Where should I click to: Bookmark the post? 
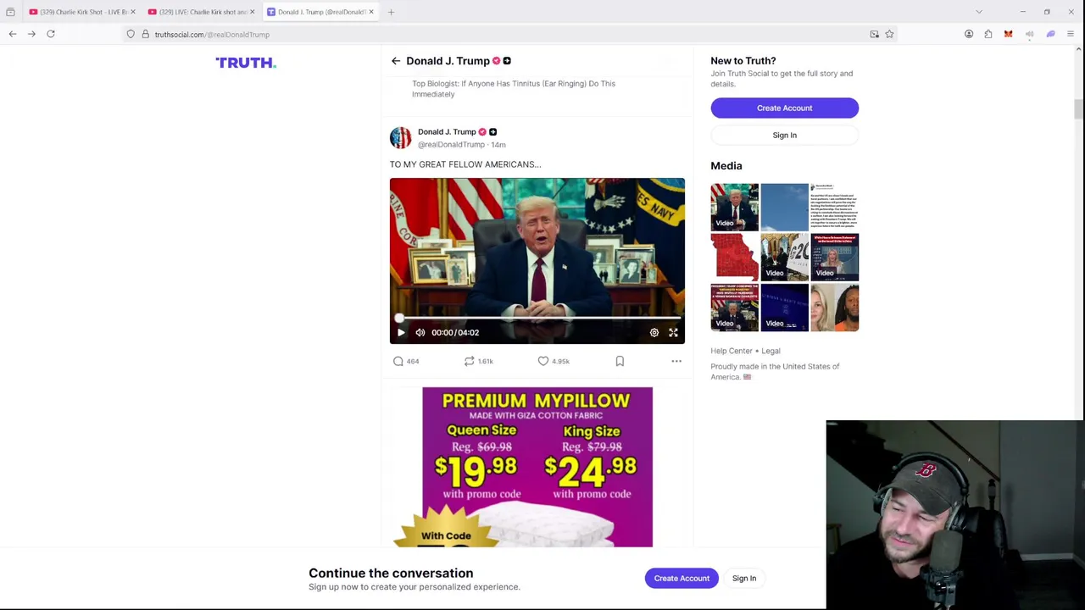620,361
